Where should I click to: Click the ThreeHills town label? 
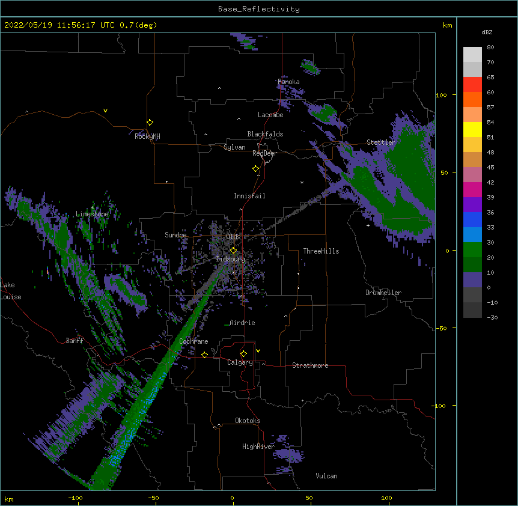tap(321, 251)
